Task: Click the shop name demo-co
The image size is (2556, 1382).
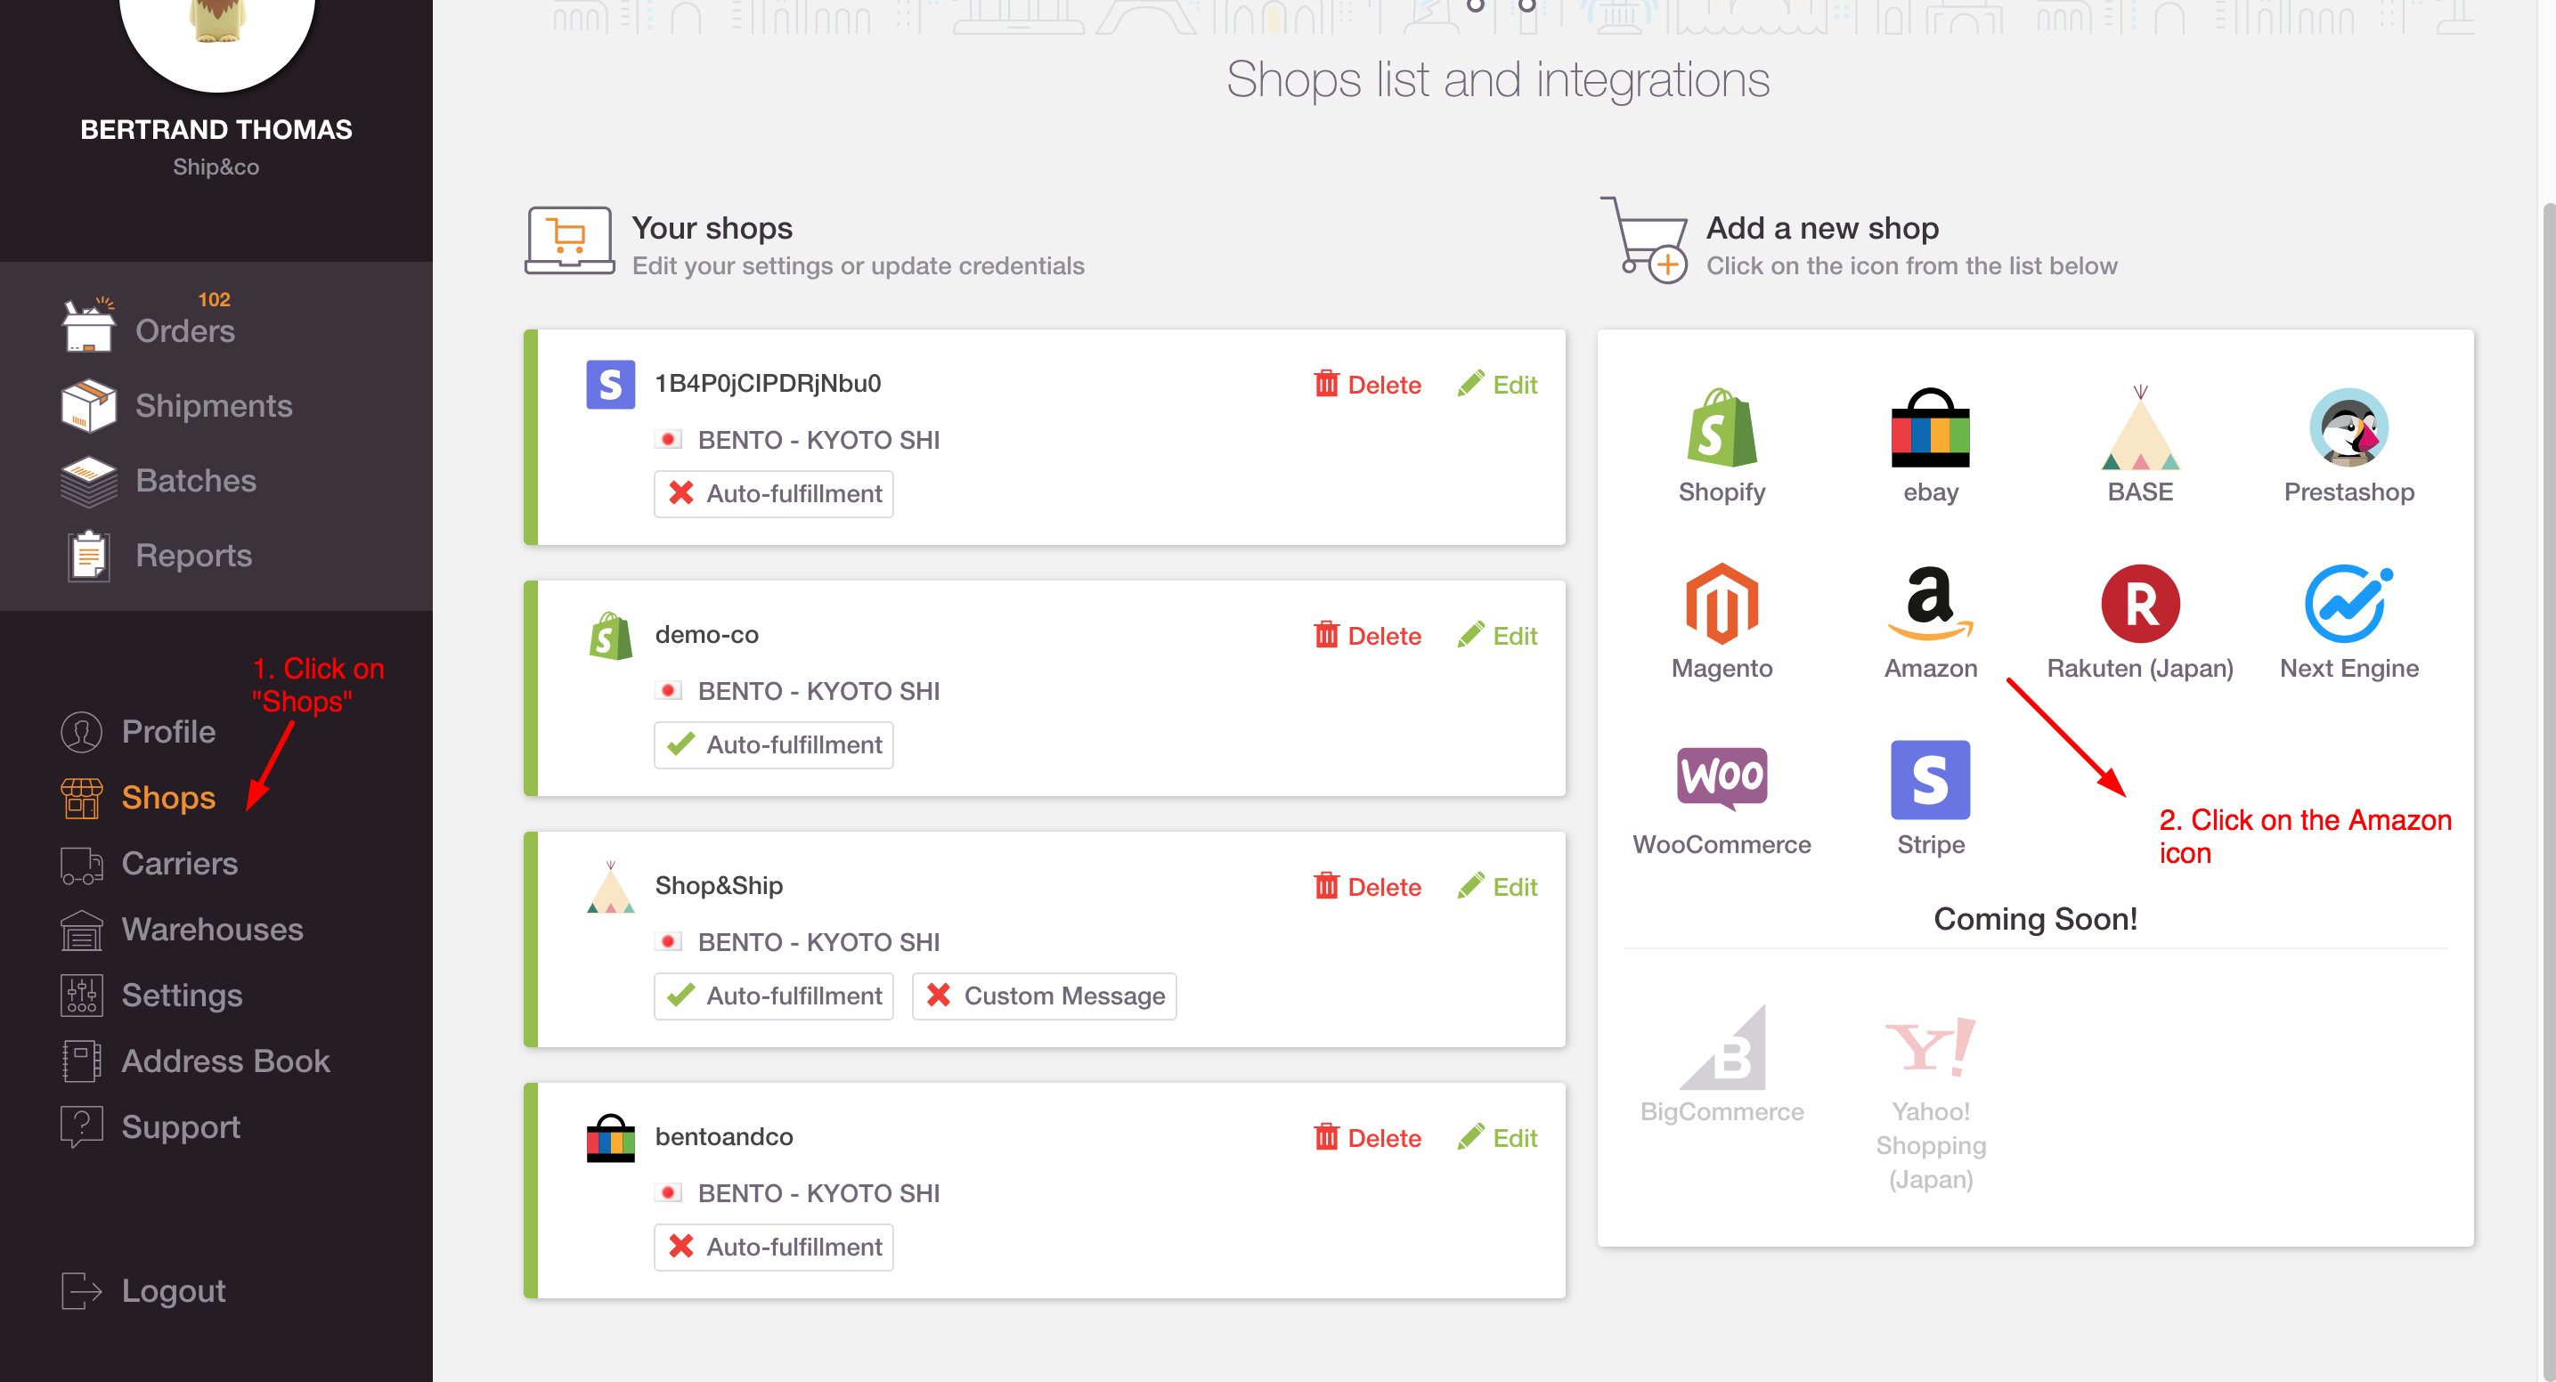Action: pos(706,634)
